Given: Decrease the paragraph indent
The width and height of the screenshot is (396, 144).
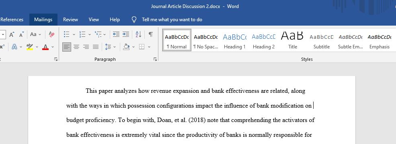Looking at the screenshot, I should [116, 34].
